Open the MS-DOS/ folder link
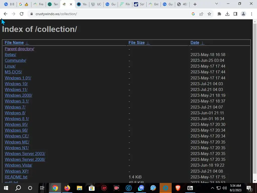 (x=13, y=72)
